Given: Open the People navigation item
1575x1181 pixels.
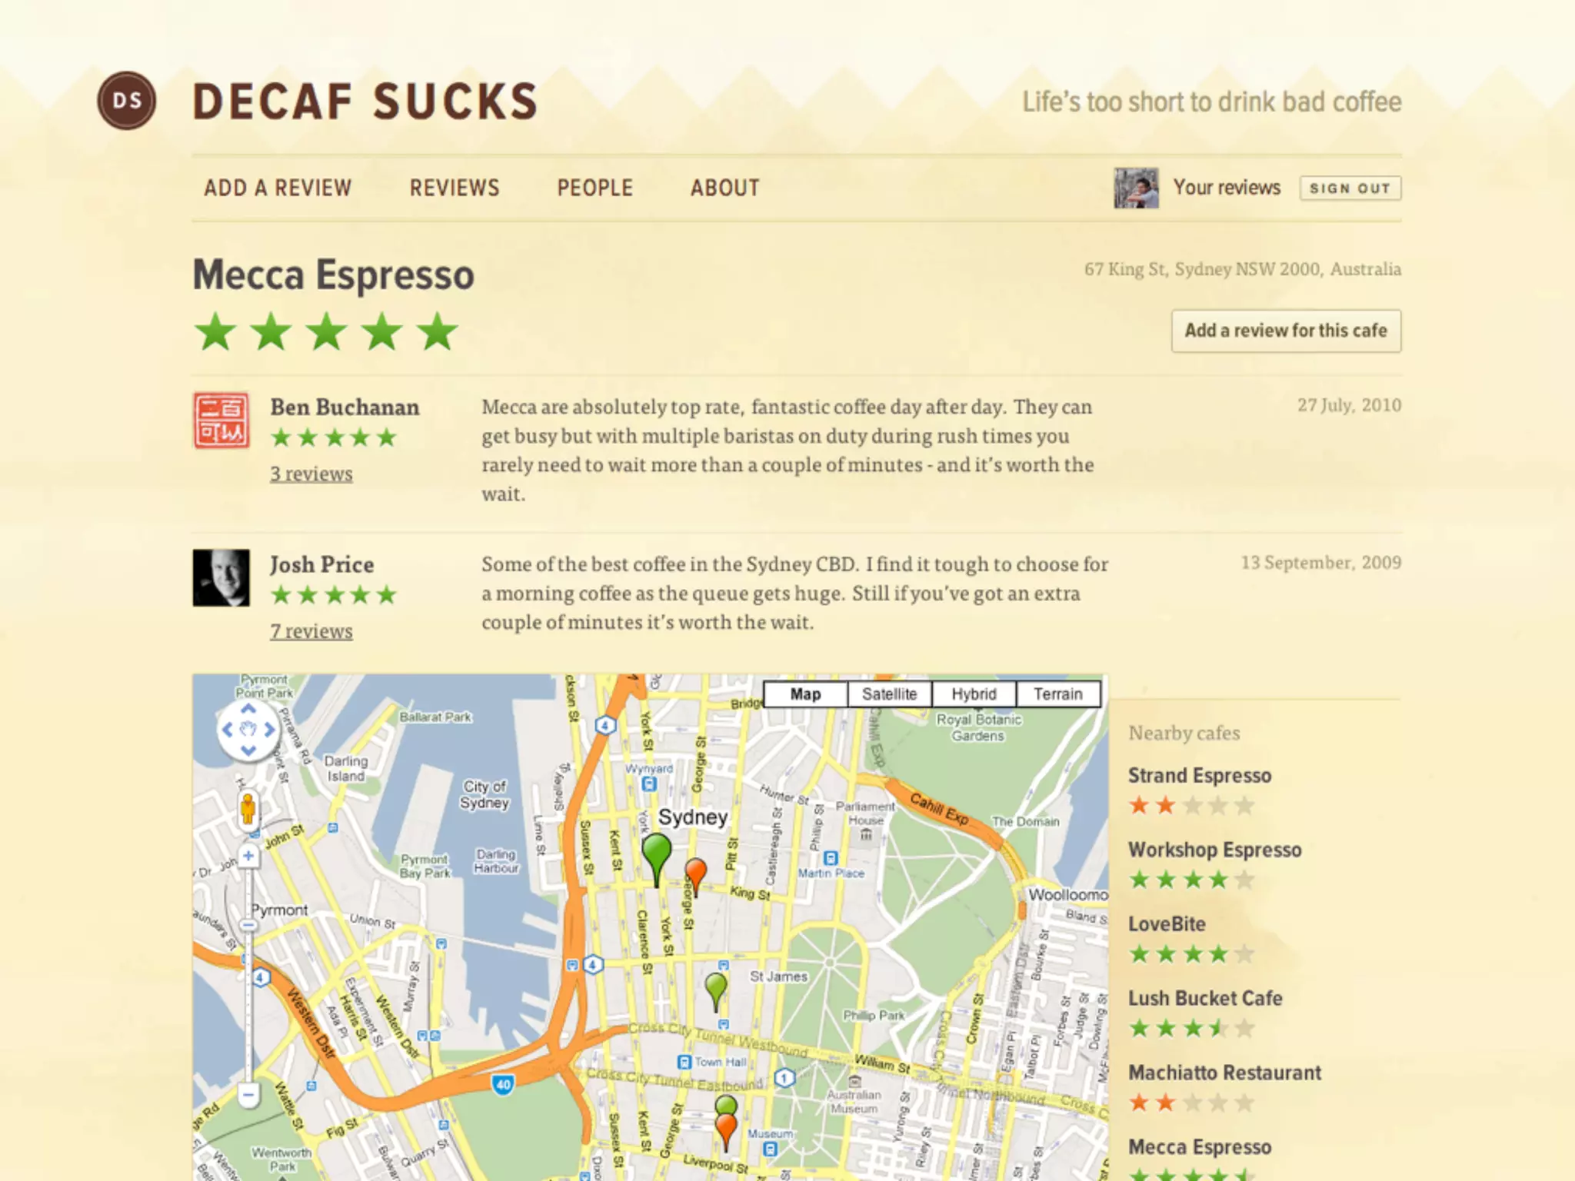Looking at the screenshot, I should tap(594, 188).
